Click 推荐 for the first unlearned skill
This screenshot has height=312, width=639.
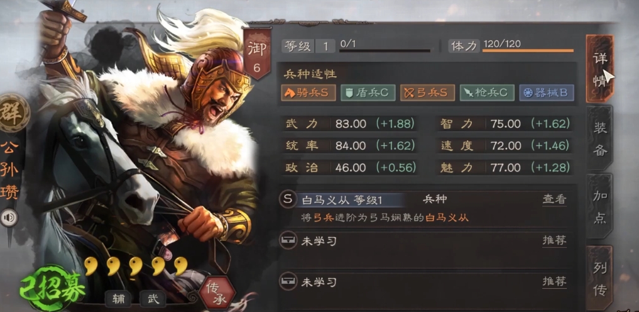(555, 241)
